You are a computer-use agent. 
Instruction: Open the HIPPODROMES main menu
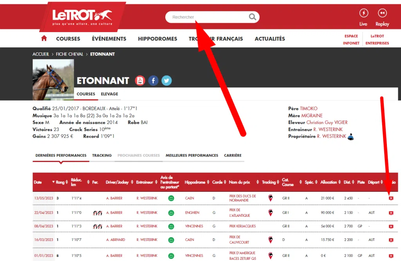[157, 39]
